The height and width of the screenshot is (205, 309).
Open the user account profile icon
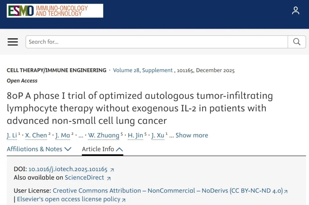(x=296, y=11)
